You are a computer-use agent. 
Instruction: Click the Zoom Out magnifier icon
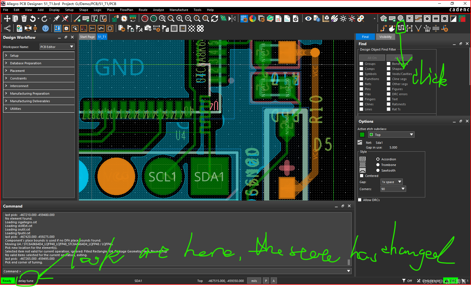pyautogui.click(x=188, y=19)
